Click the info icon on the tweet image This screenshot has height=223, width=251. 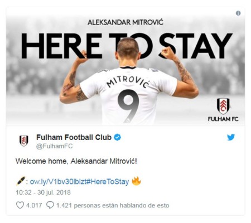[238, 13]
